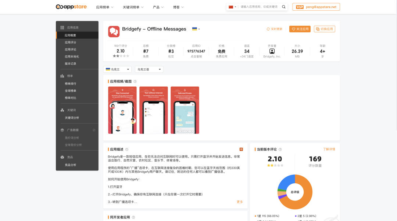397x221 pixels.
Task: Open the 乌克兰语 language dropdown
Action: tap(149, 69)
